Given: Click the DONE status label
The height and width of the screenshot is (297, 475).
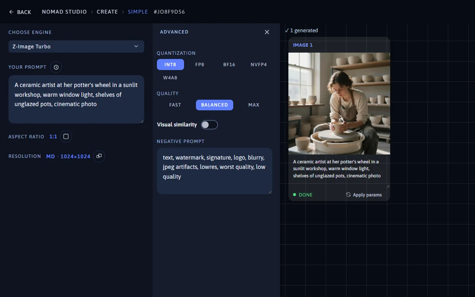Looking at the screenshot, I should pos(305,195).
